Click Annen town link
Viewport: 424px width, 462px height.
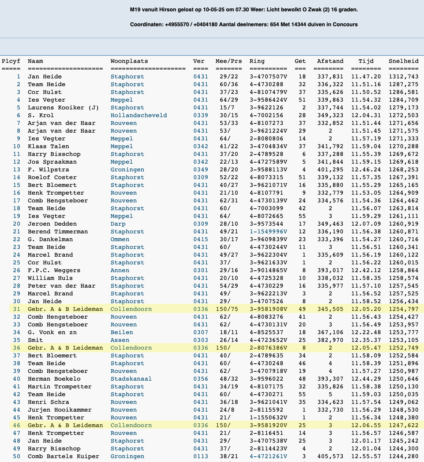click(x=120, y=270)
